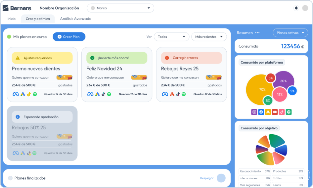
Task: Switch to the Análisis Avanzado tab
Action: tap(76, 19)
